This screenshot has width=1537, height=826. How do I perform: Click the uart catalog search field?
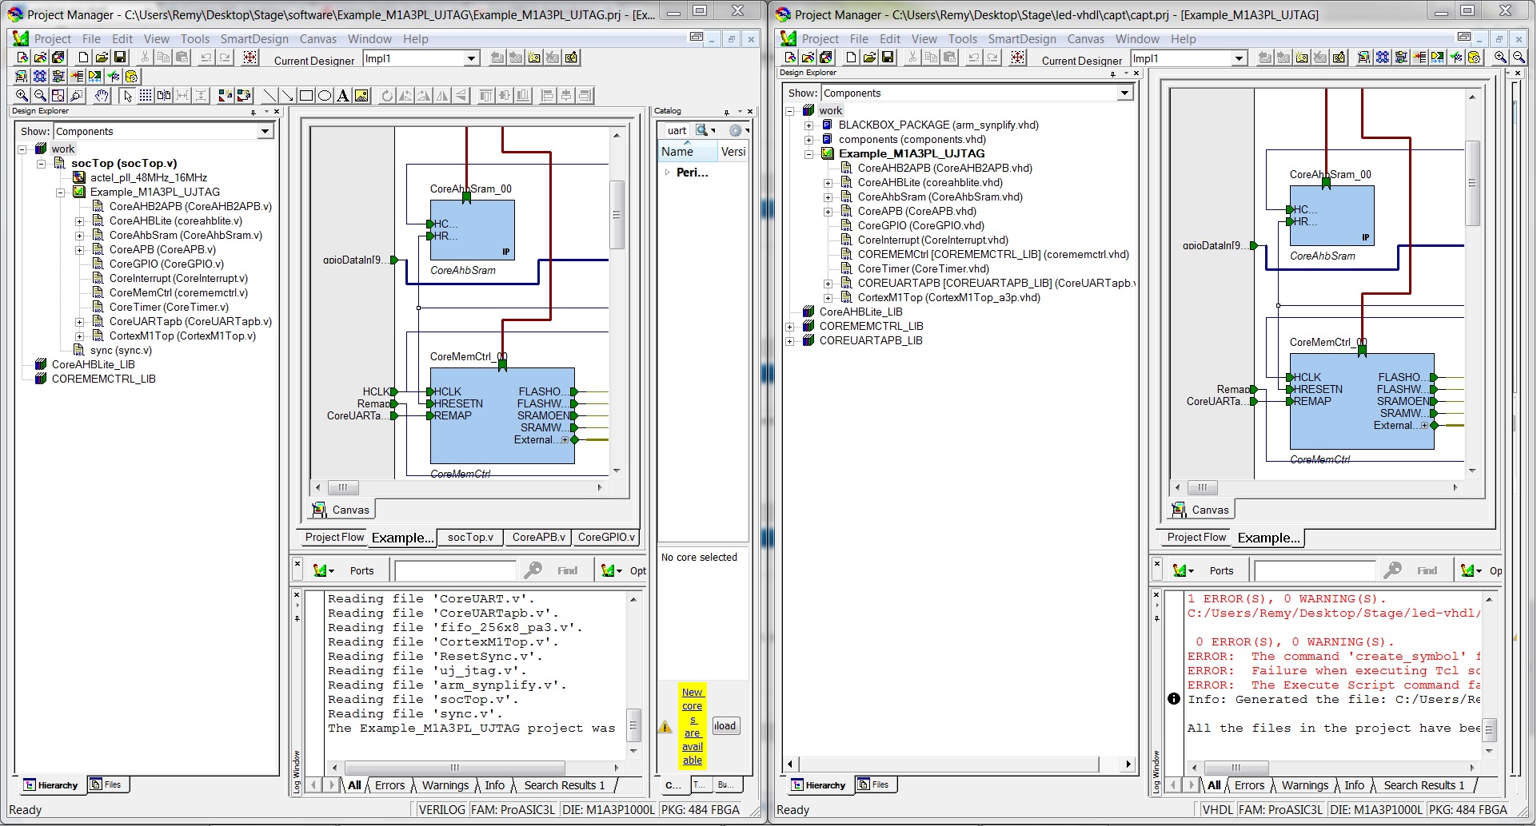677,131
